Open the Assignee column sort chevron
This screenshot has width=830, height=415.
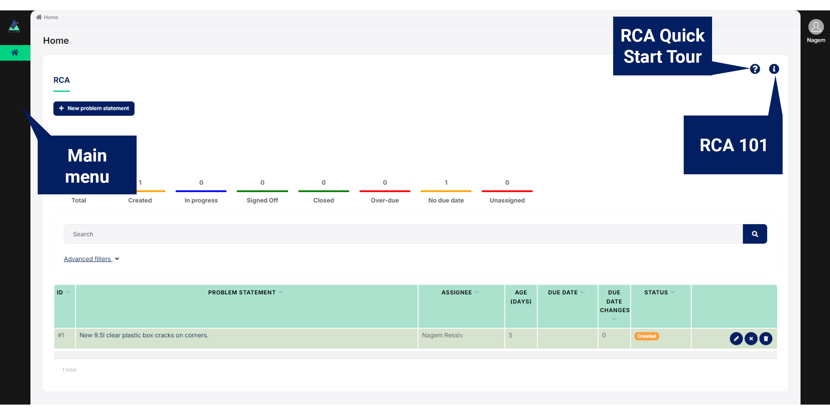click(477, 292)
